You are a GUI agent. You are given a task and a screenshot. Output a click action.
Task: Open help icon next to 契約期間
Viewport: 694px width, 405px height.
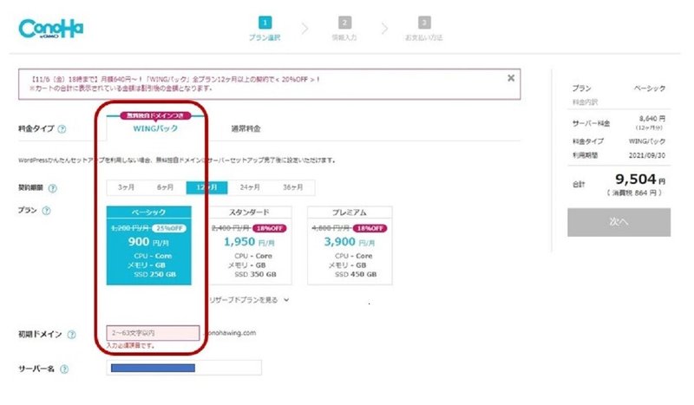tap(53, 188)
